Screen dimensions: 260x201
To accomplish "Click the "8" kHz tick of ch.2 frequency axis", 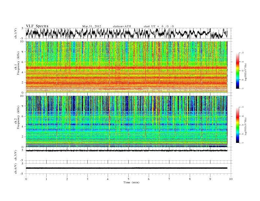I will coord(23,106).
